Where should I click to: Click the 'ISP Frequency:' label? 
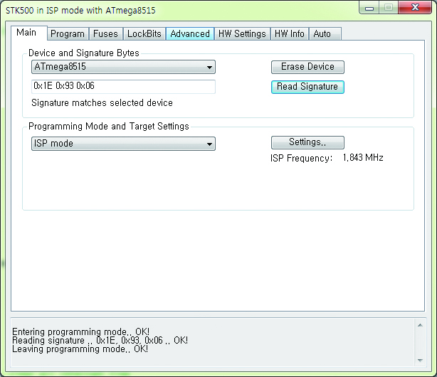point(301,158)
